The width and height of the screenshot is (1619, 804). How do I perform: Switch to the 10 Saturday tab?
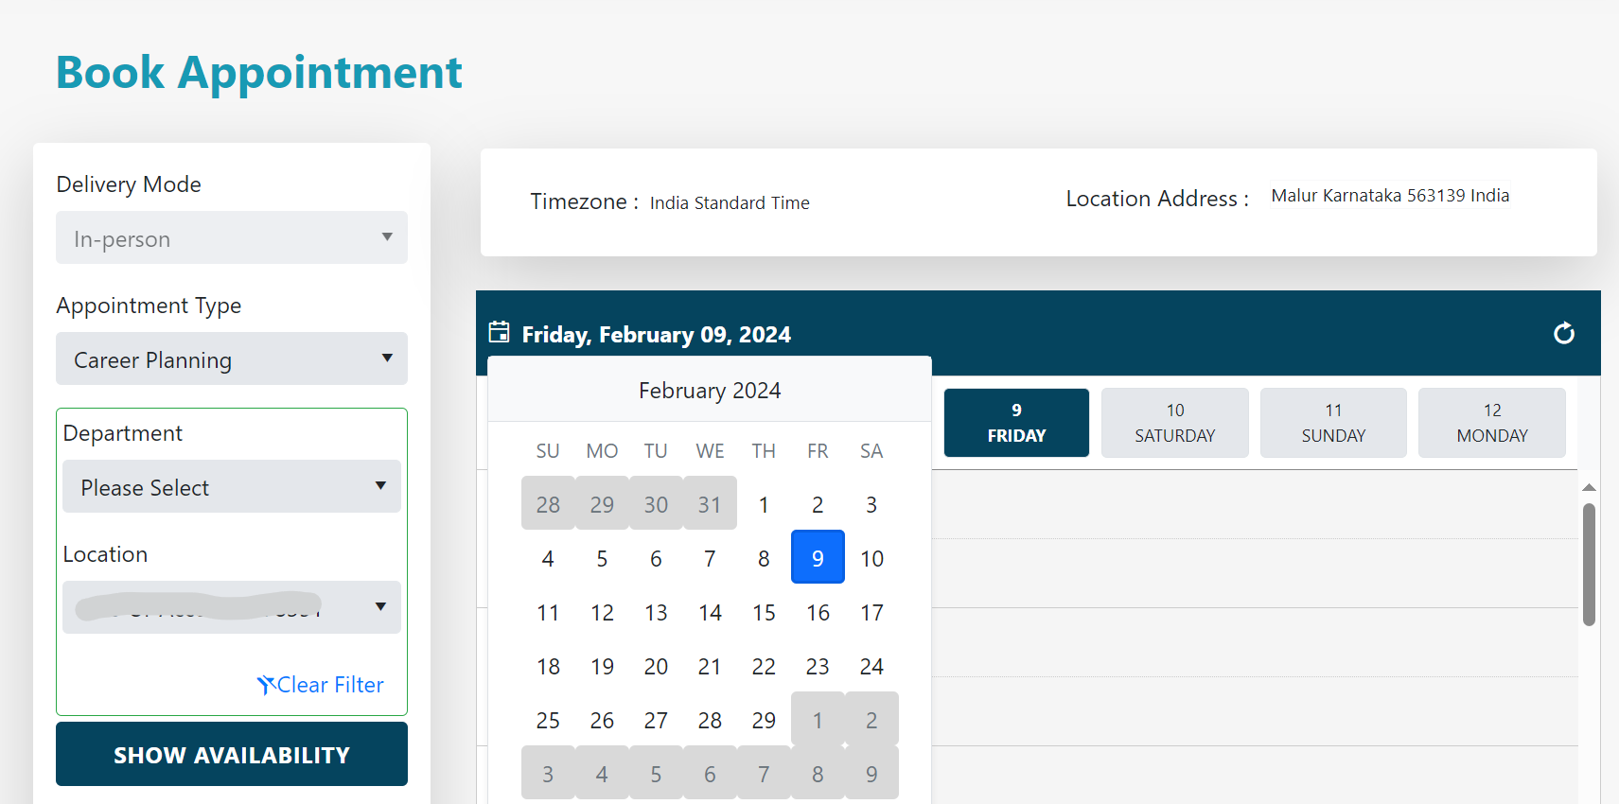click(x=1174, y=423)
